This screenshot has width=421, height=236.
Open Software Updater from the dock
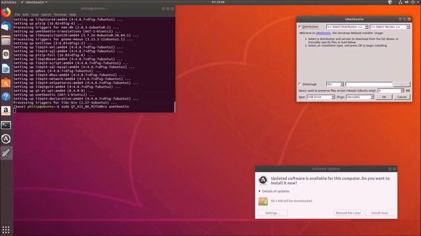point(6,139)
